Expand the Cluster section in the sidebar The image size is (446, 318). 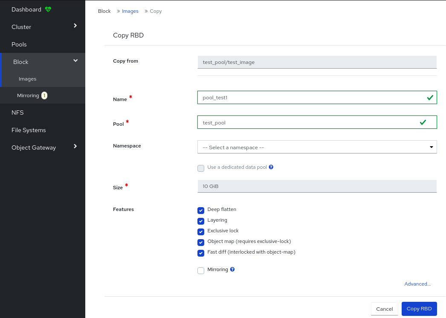pyautogui.click(x=43, y=26)
